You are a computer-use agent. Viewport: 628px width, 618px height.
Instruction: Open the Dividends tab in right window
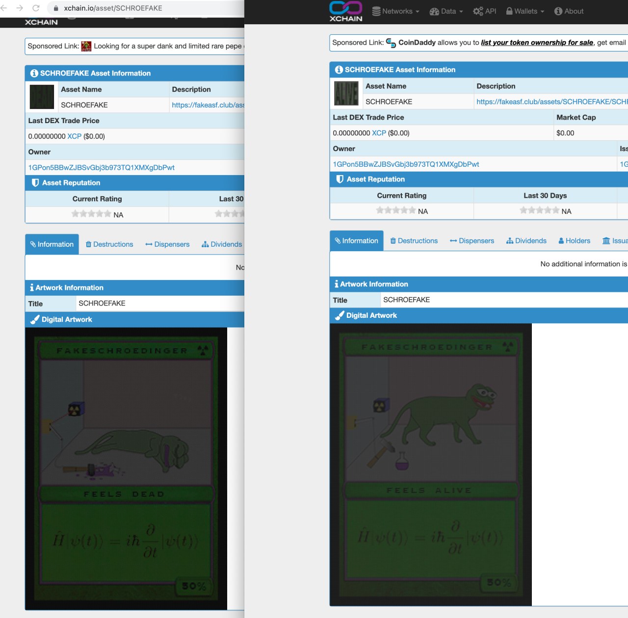pyautogui.click(x=526, y=241)
